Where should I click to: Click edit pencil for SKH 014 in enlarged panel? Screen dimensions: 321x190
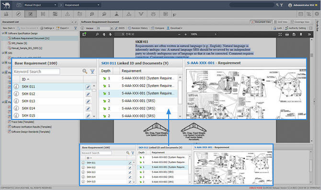click(88, 108)
